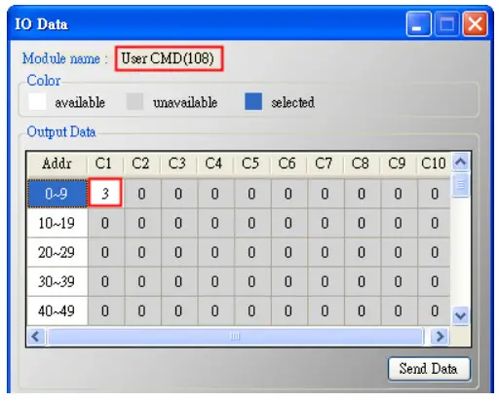This screenshot has width=498, height=401.
Task: Click the white available color swatch
Action: [37, 101]
